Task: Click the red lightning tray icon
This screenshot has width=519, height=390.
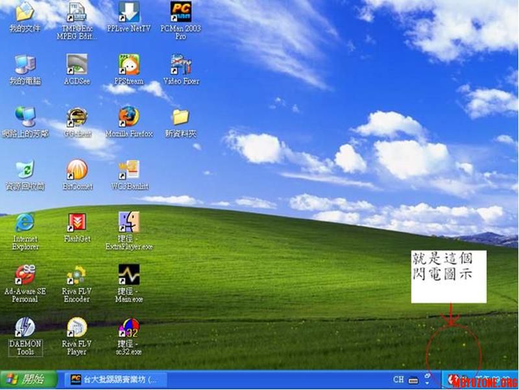Action: click(454, 380)
